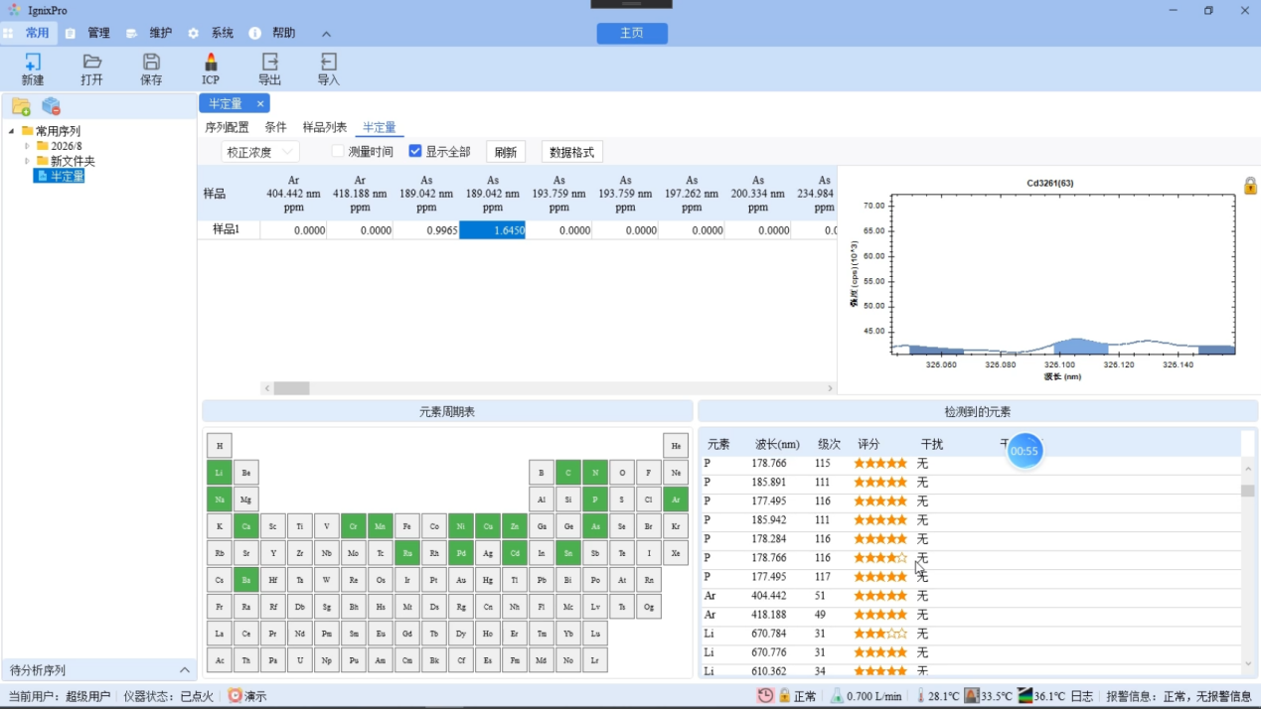Switch to the 样品列表 tab
Screen dimensions: 1261x711
click(325, 127)
